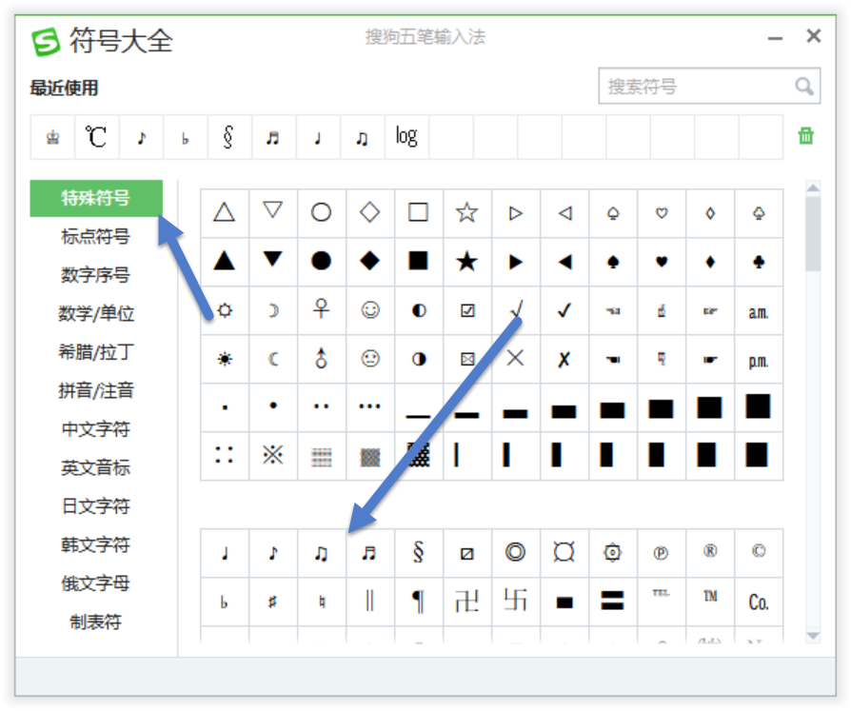Insert the recent log symbol
This screenshot has height=711, width=851.
pyautogui.click(x=407, y=137)
